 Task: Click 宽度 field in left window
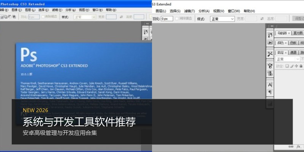(111, 17)
